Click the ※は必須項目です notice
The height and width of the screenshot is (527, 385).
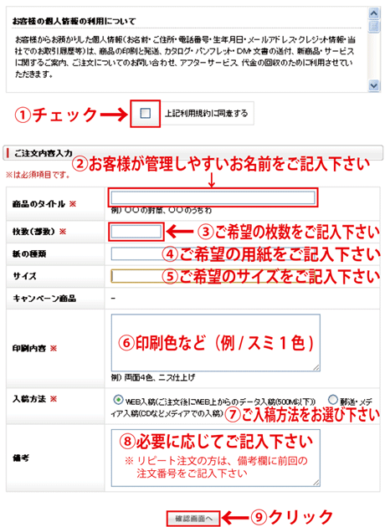[x=38, y=175]
